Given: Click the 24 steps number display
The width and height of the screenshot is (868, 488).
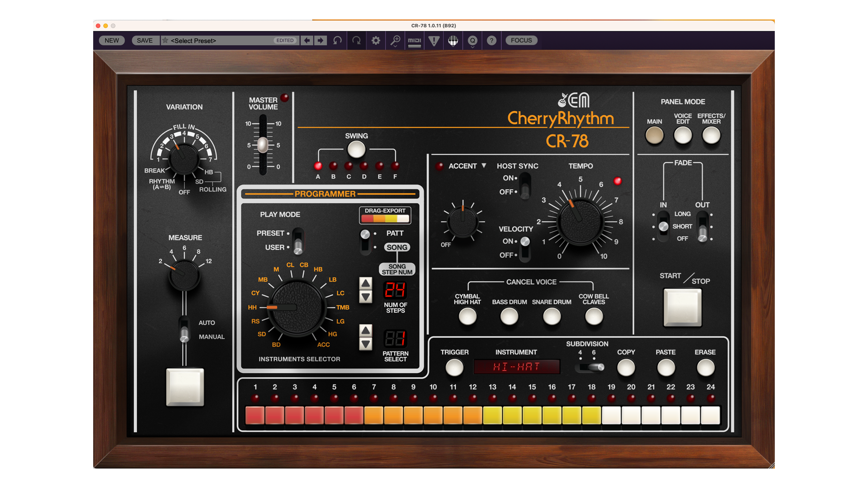Looking at the screenshot, I should (x=395, y=290).
